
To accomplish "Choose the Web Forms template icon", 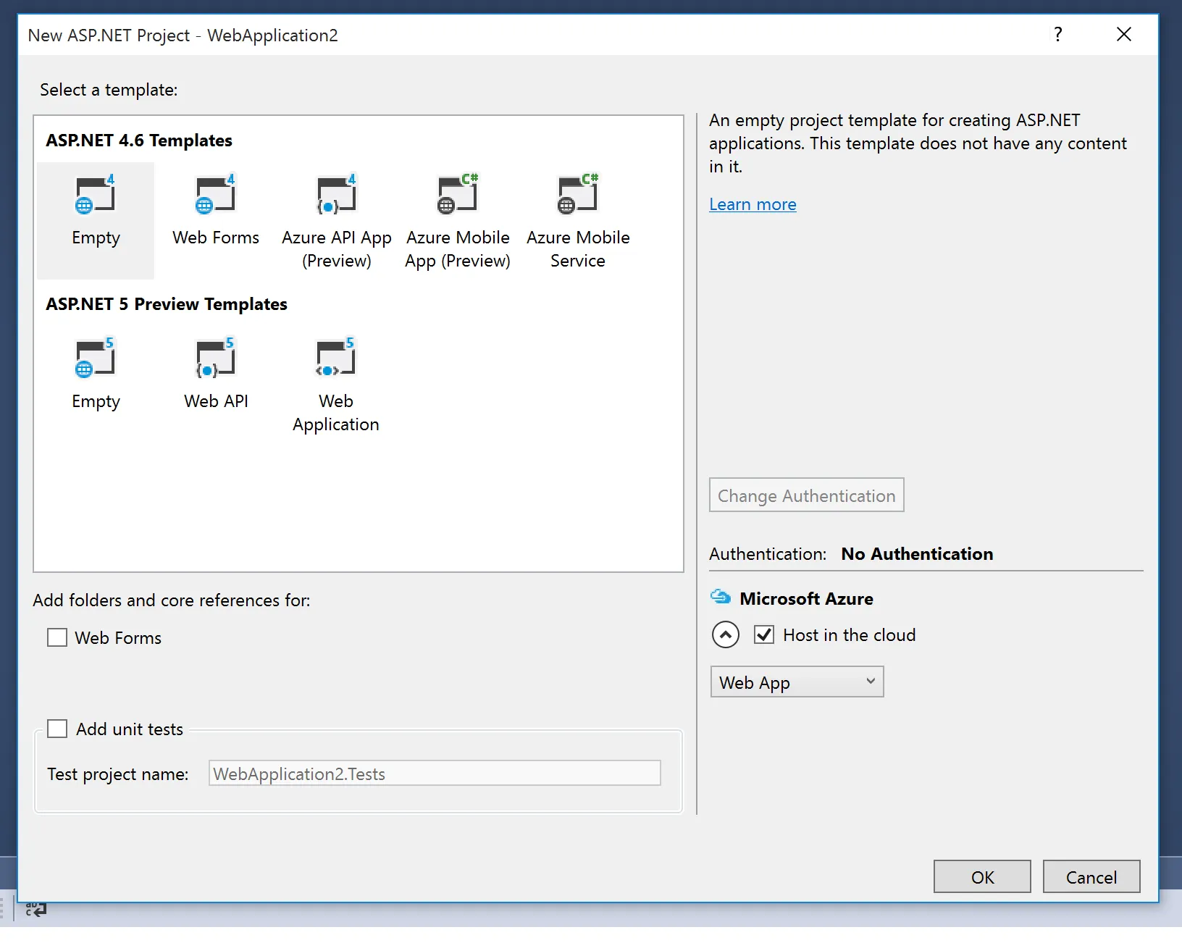I will 216,194.
